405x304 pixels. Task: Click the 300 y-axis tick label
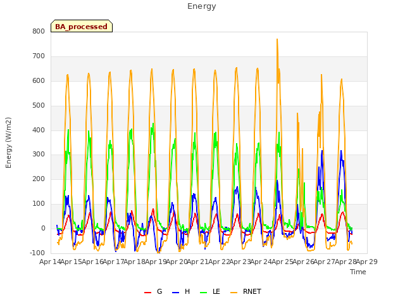coord(39,155)
